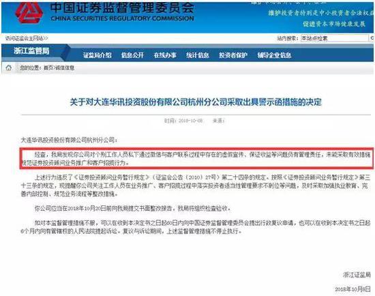Select 在线办事 in navigation bar
The height and width of the screenshot is (296, 375).
tap(165, 55)
